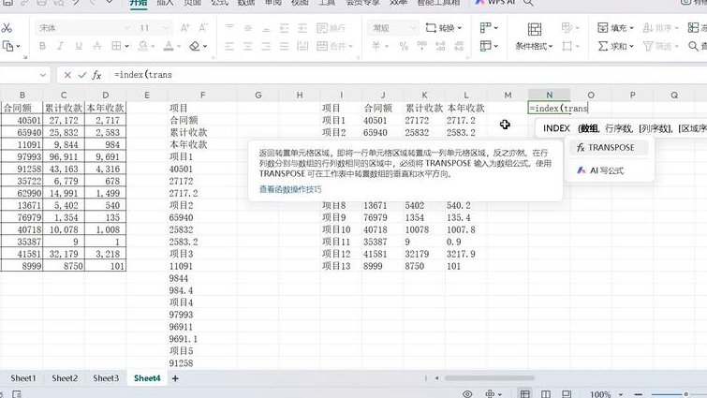Click the WPS AI button
This screenshot has height=398, width=707.
(495, 3)
